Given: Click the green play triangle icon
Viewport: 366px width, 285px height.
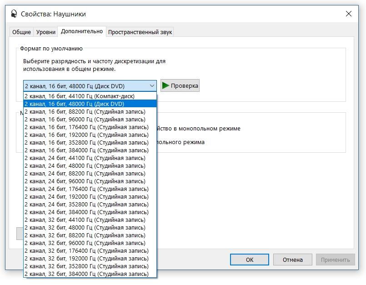Looking at the screenshot, I should (165, 85).
